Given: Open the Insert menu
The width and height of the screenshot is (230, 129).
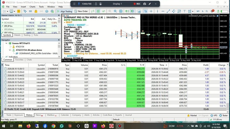Looking at the screenshot, I should (x=23, y=7).
